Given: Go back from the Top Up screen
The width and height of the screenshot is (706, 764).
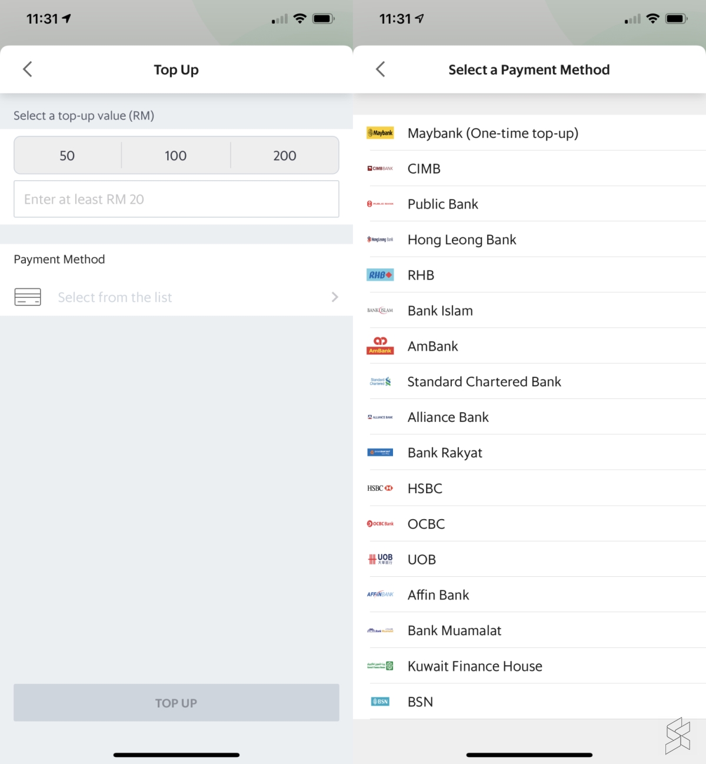Looking at the screenshot, I should point(28,69).
